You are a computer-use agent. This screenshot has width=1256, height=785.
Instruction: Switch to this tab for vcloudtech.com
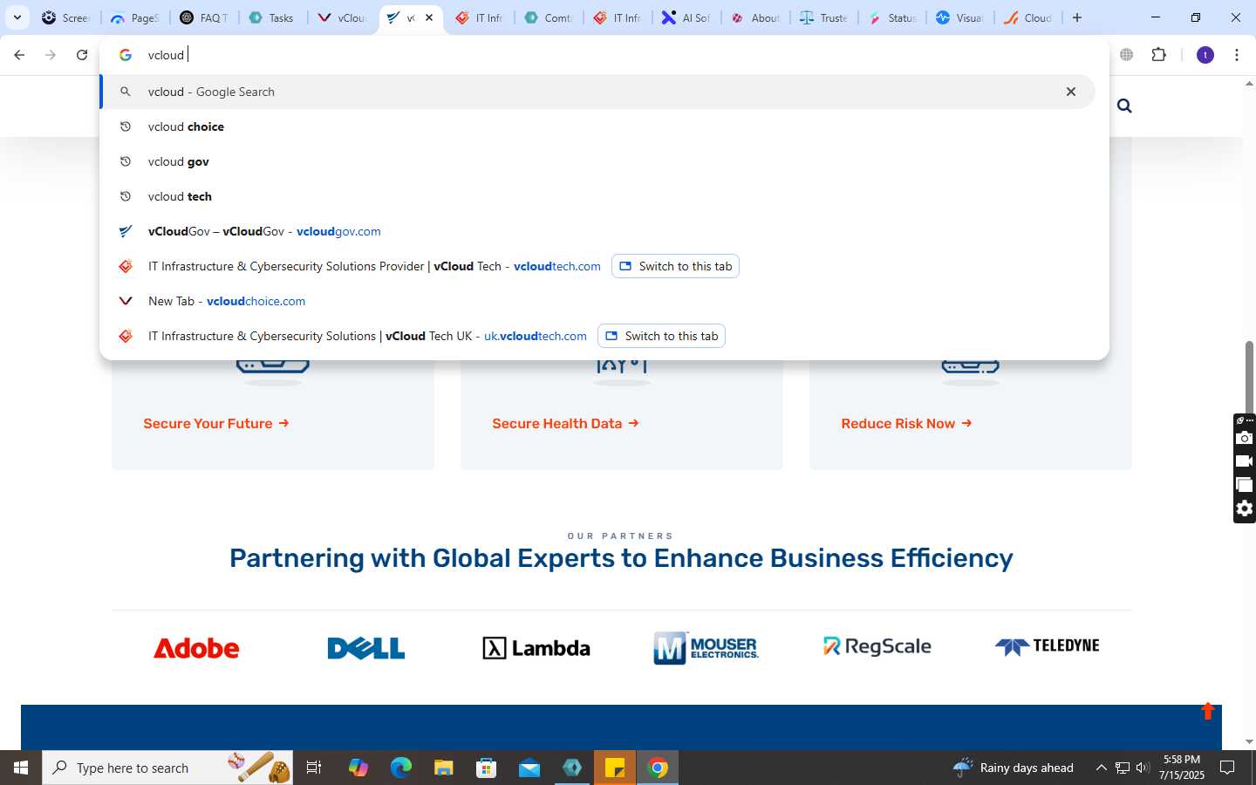tap(675, 266)
